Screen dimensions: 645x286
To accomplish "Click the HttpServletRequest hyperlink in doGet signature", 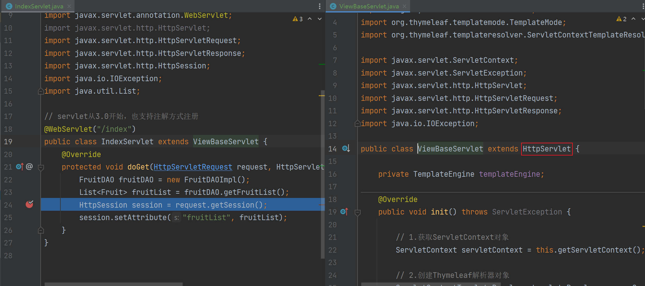I will click(x=193, y=167).
